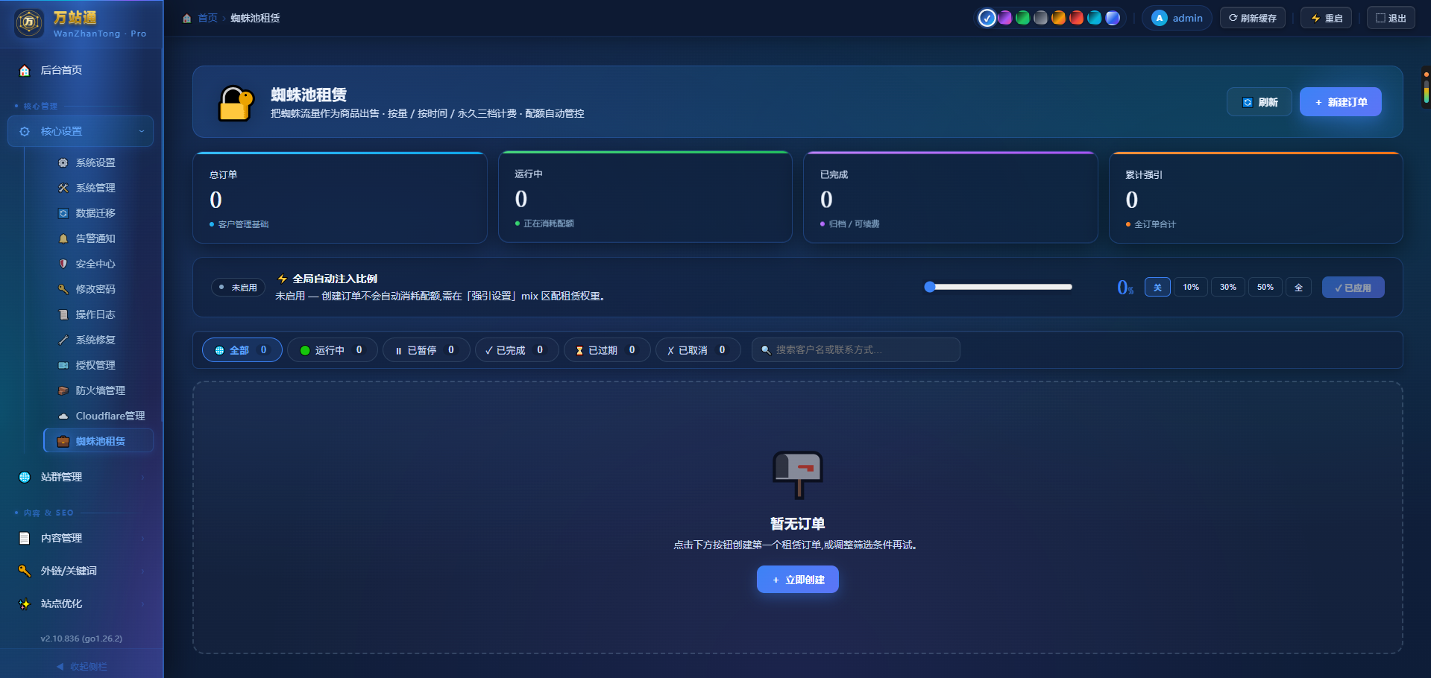Click the magnifier icon in search box
Screen dimensions: 1431x678
click(766, 350)
